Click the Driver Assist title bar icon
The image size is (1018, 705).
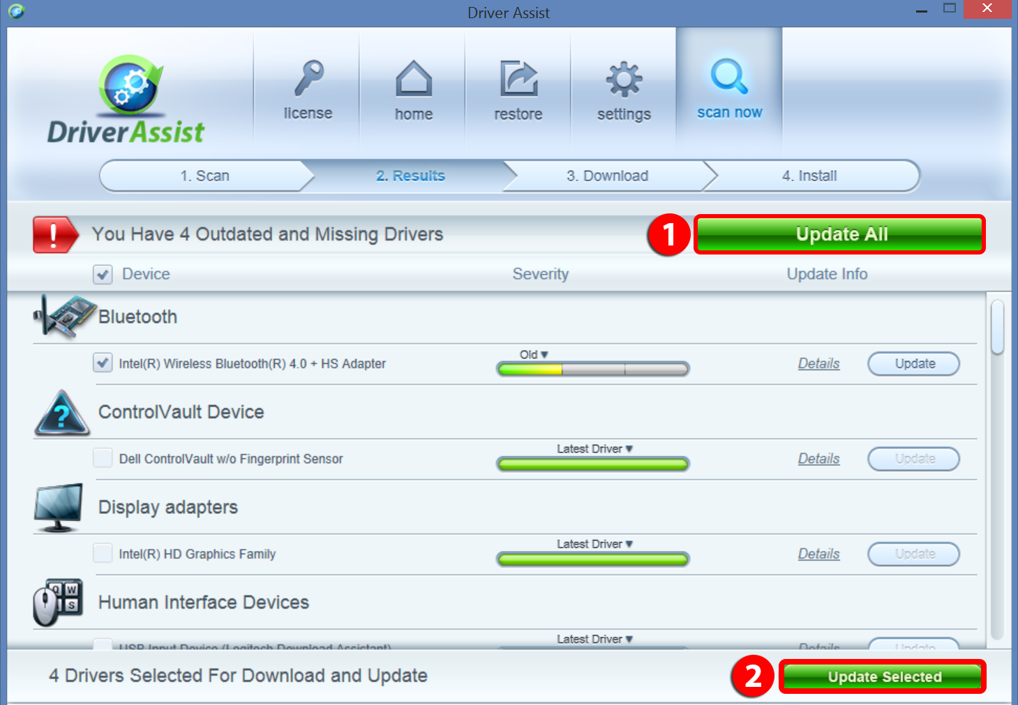pos(17,11)
